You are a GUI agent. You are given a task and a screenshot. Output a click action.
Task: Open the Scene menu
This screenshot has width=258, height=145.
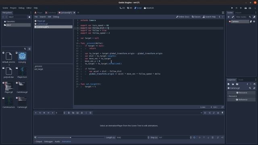[5, 8]
